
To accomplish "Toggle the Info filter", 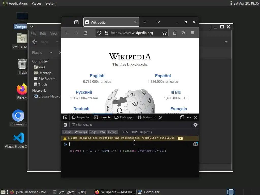I will coord(102,132).
